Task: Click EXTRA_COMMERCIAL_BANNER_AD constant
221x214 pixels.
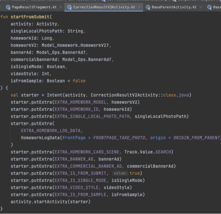Action: [x=88, y=166]
